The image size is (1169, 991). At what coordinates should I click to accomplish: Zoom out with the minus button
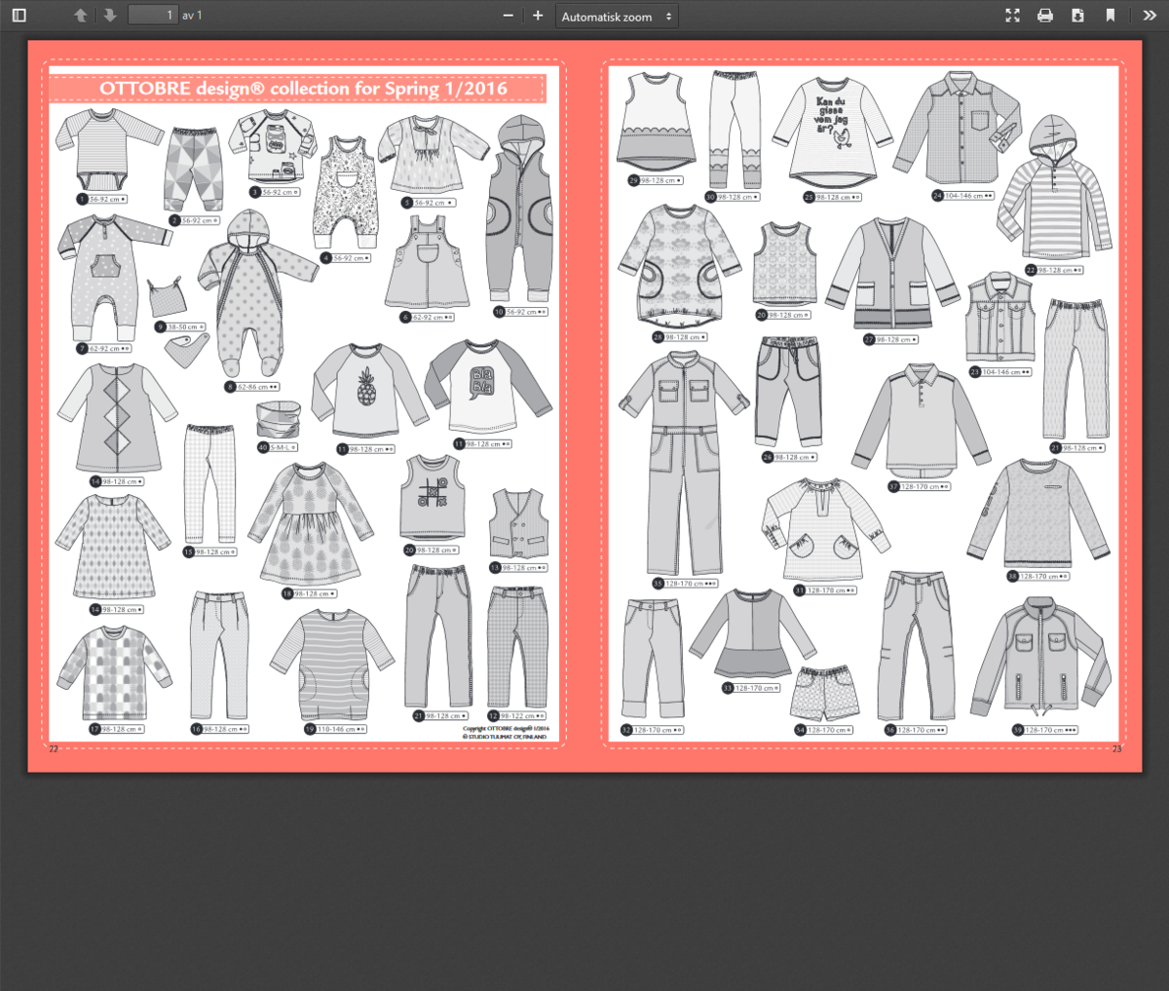pyautogui.click(x=508, y=16)
